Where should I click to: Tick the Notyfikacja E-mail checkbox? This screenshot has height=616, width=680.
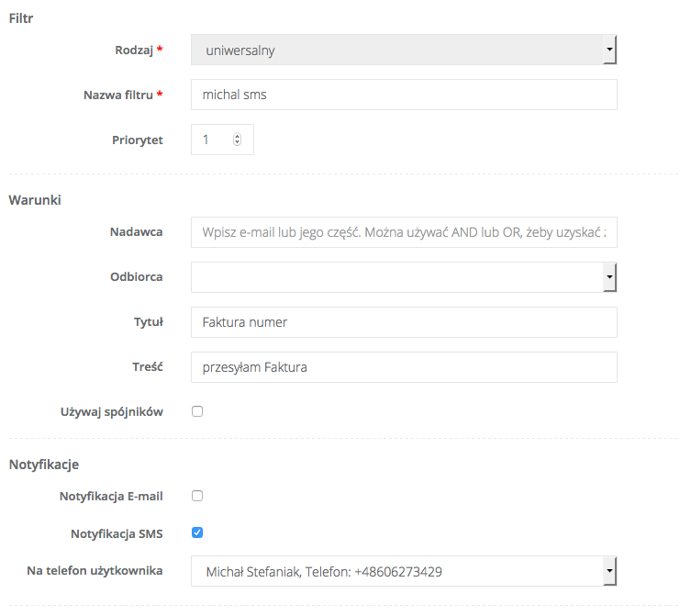click(197, 496)
